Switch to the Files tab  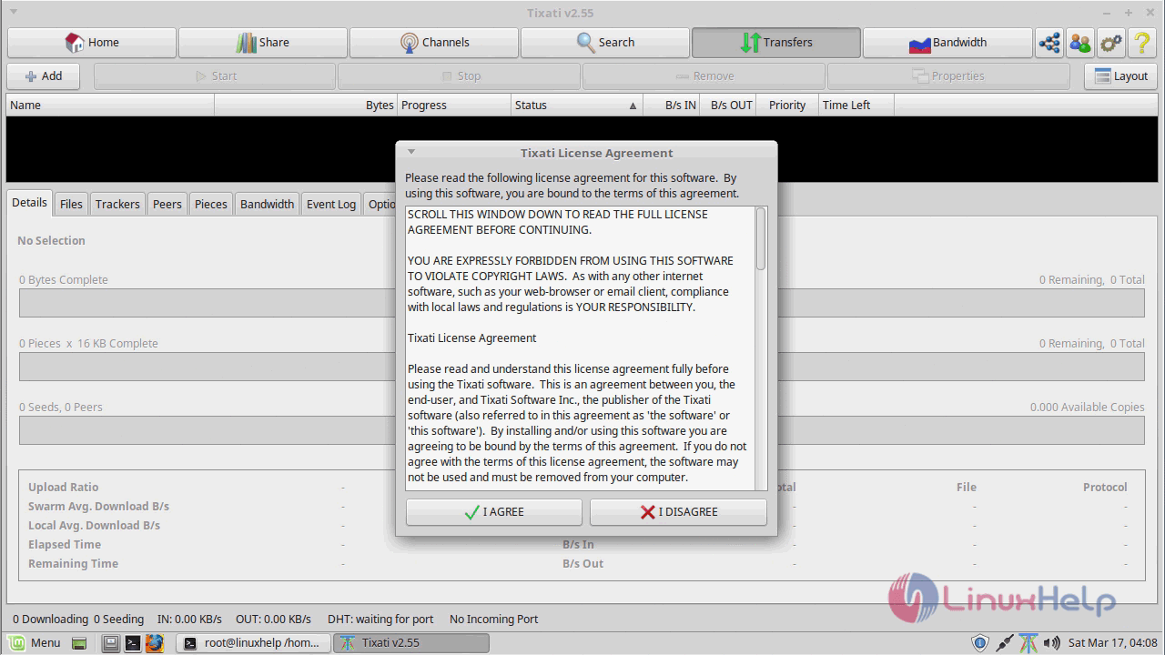[x=71, y=205]
